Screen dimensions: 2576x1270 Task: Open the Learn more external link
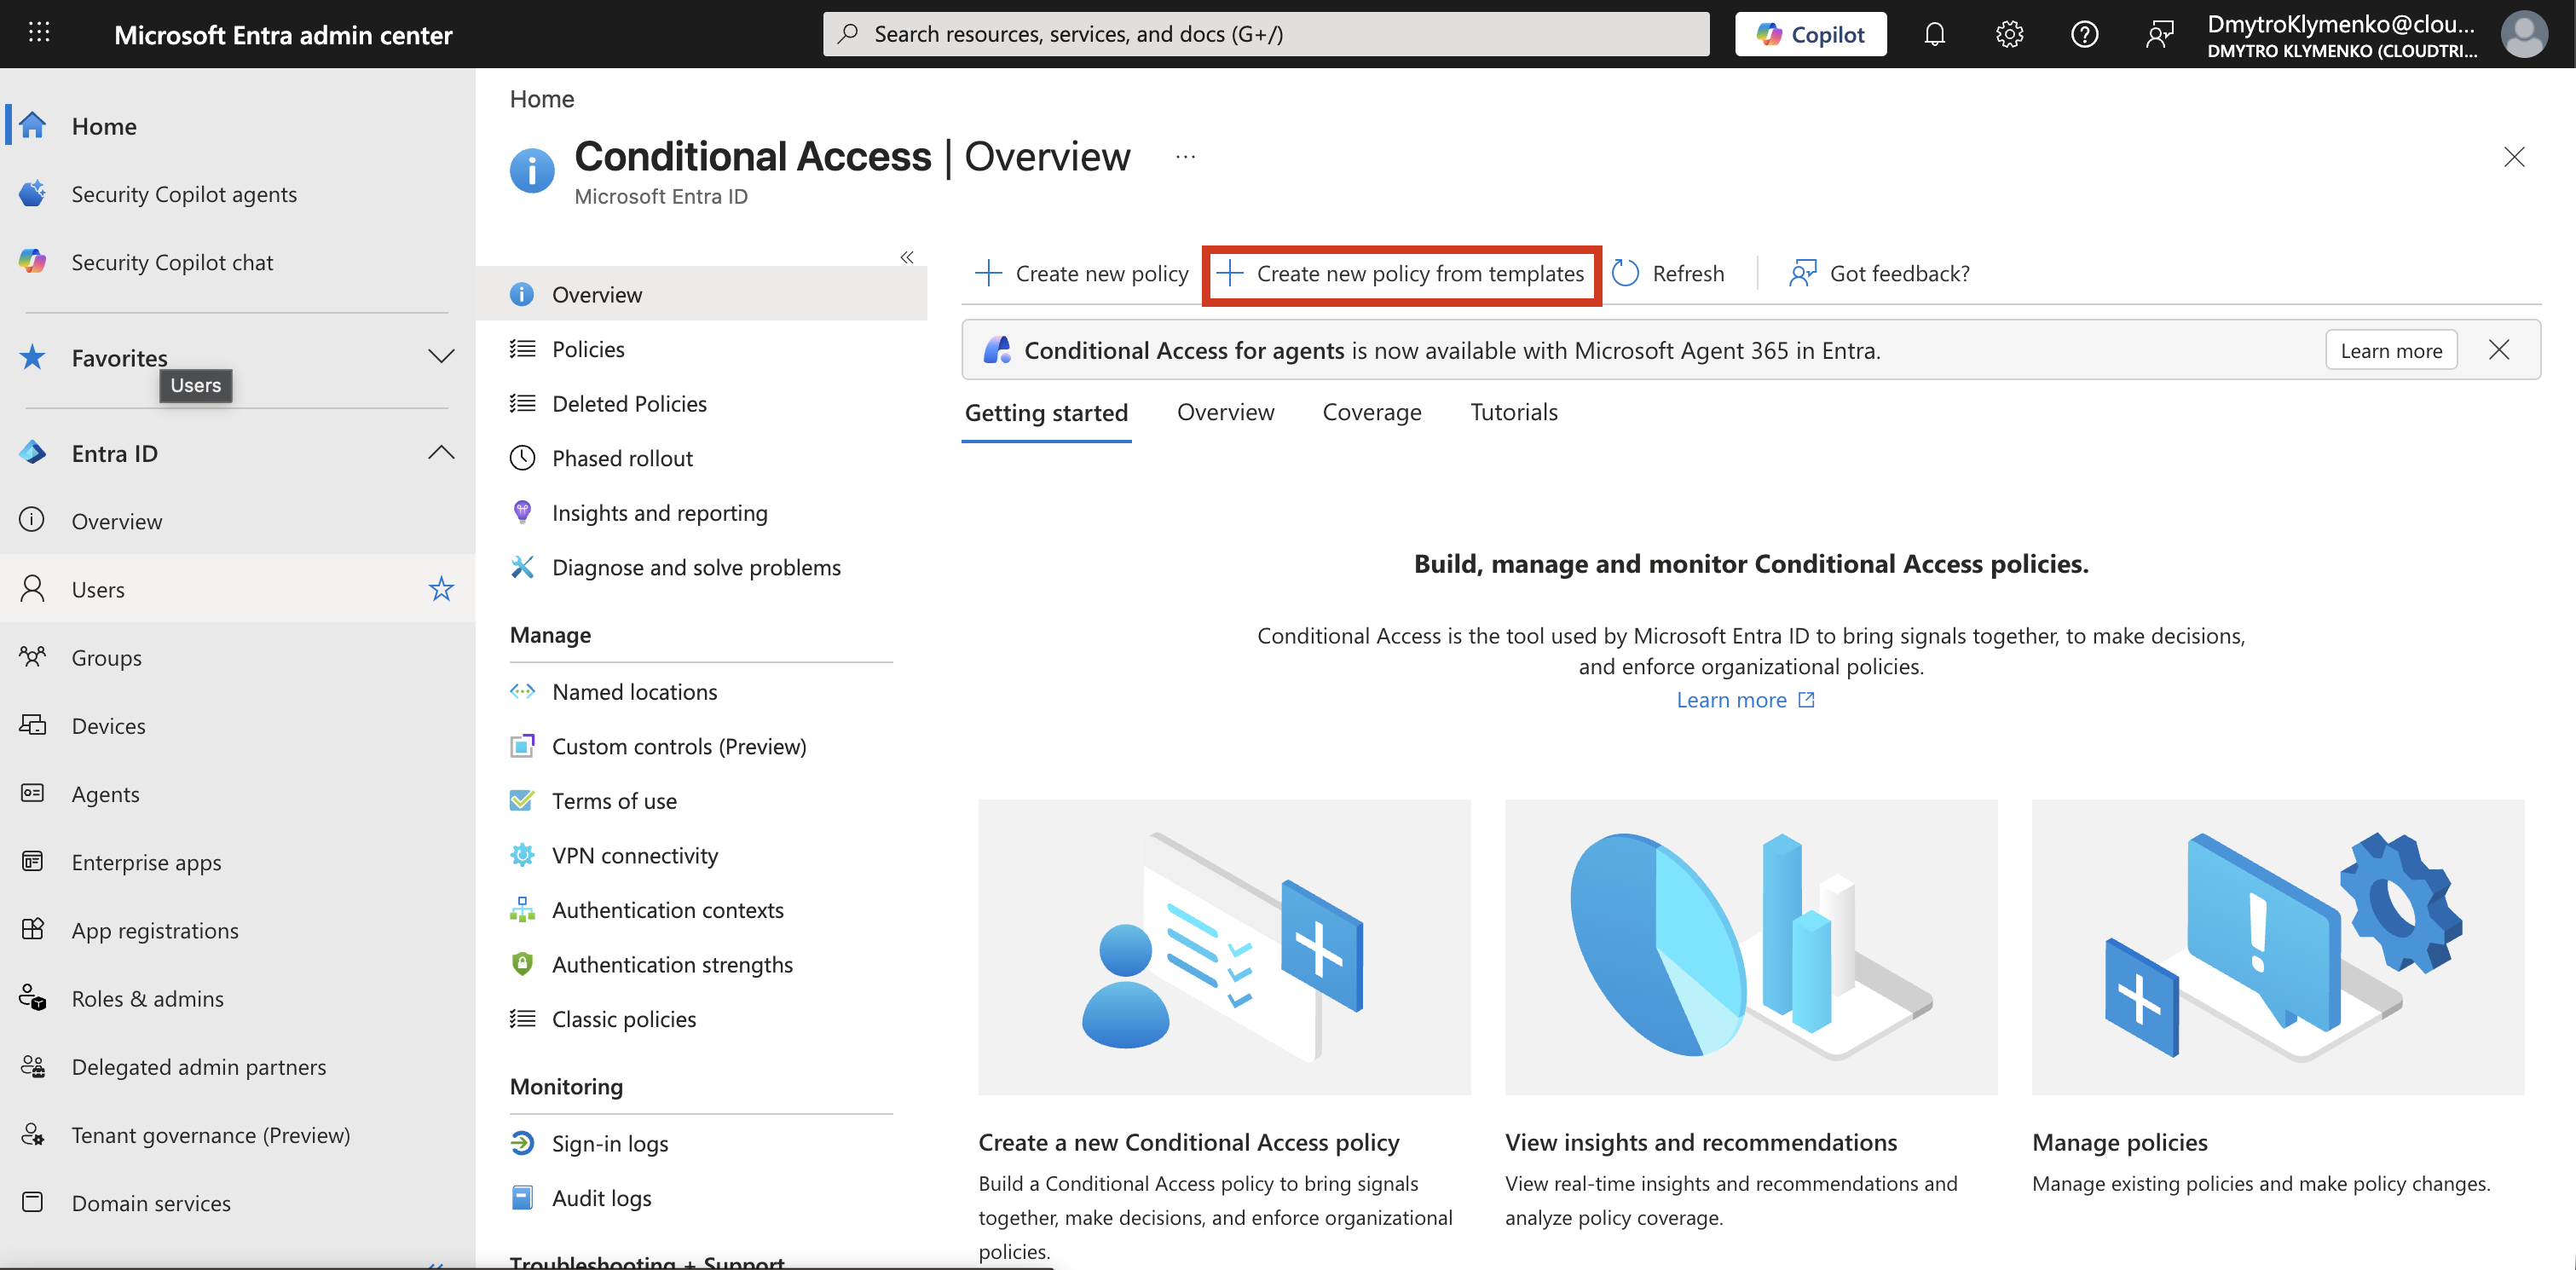point(1745,699)
